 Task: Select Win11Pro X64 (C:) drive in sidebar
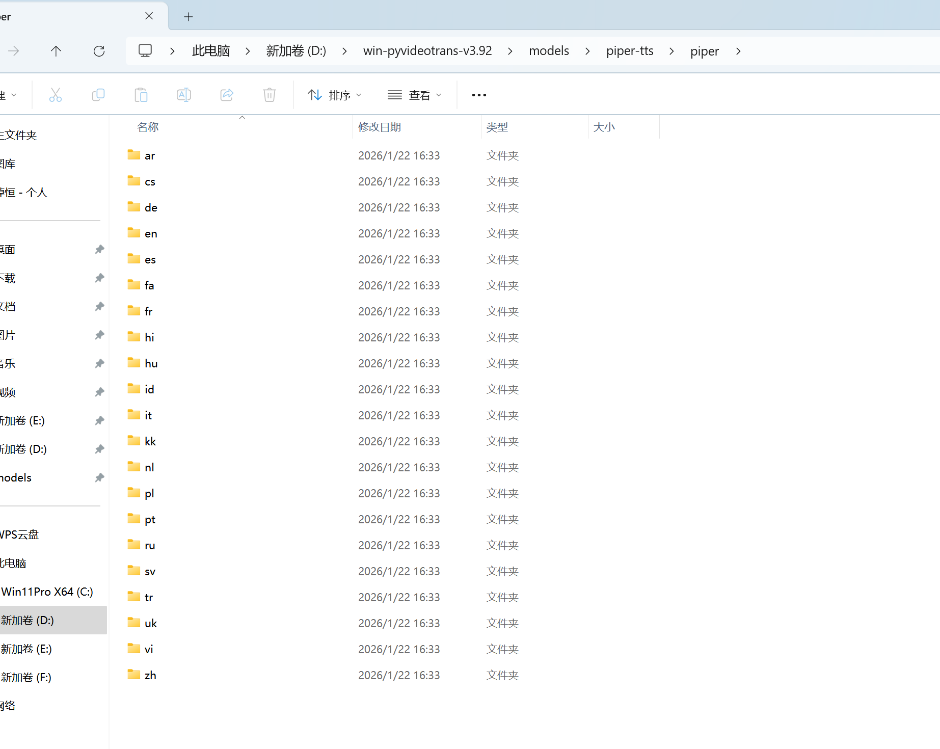pyautogui.click(x=47, y=592)
